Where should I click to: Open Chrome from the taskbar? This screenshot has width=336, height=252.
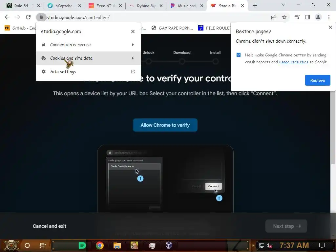(x=100, y=245)
